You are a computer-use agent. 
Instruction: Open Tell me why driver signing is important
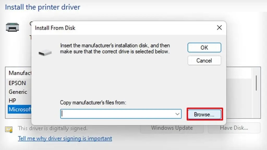click(x=65, y=138)
